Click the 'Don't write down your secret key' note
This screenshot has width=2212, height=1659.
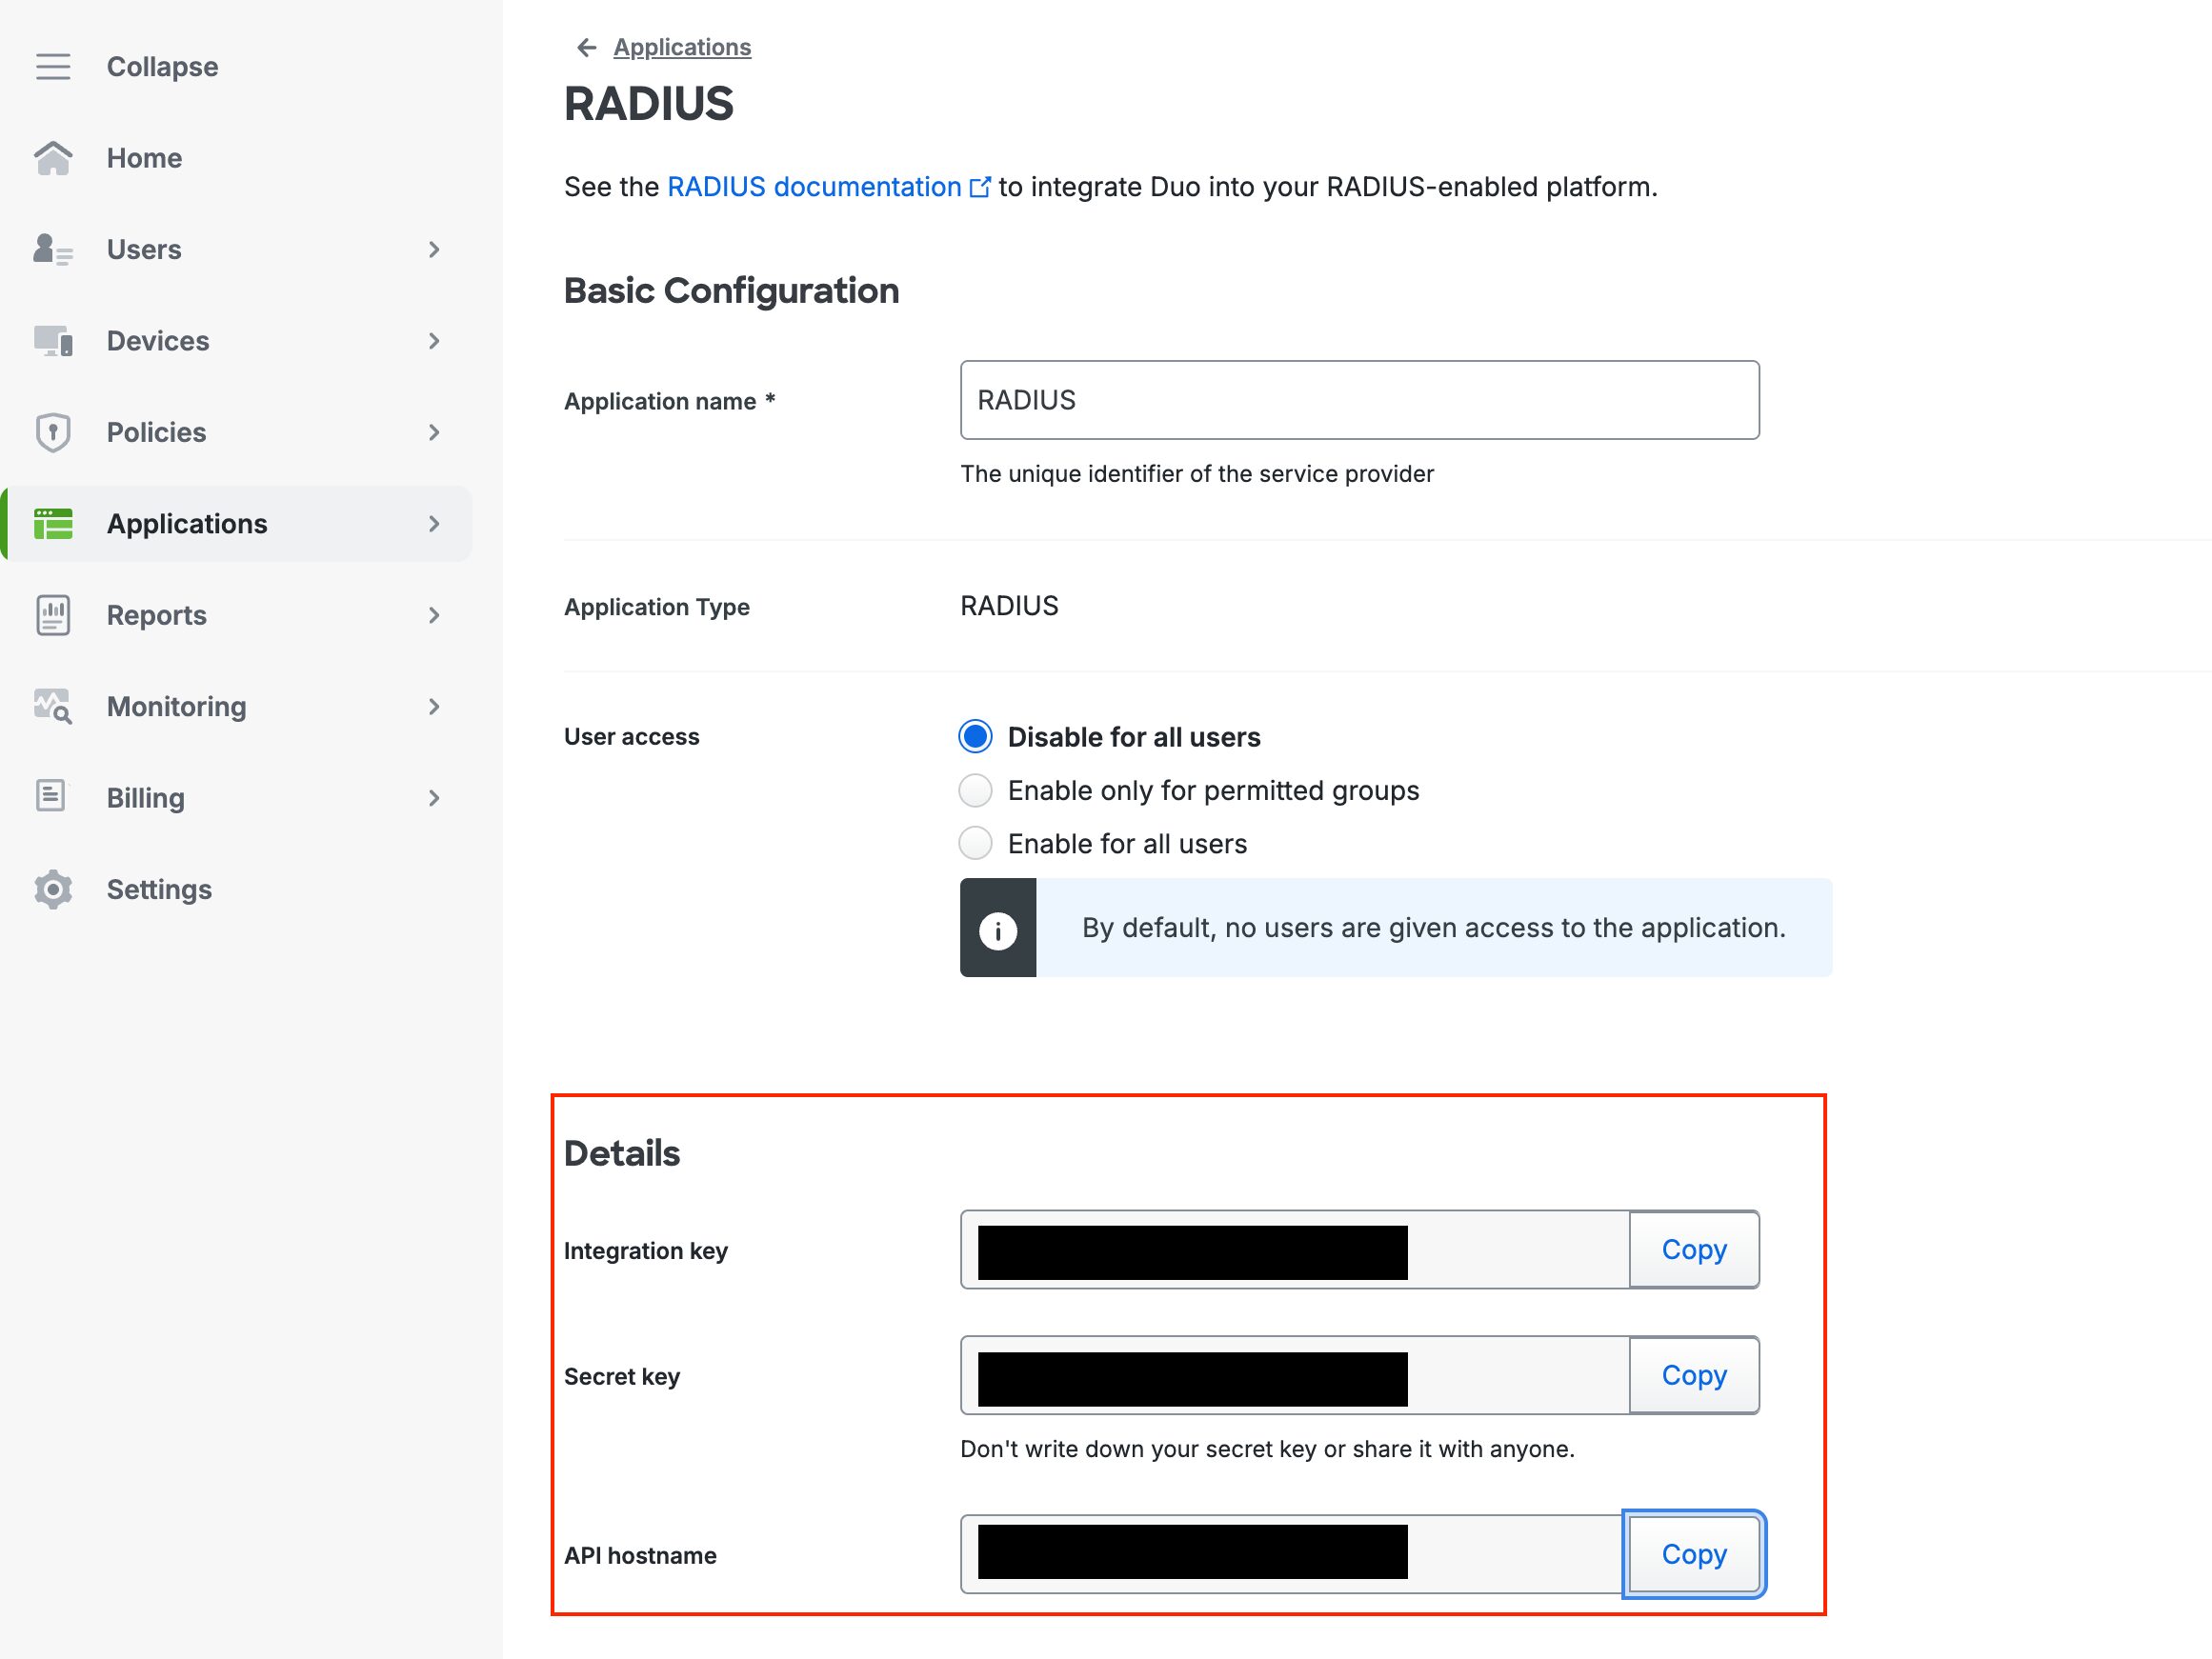tap(1267, 1449)
